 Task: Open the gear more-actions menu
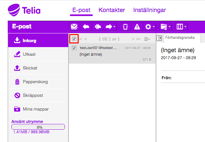[150, 27]
